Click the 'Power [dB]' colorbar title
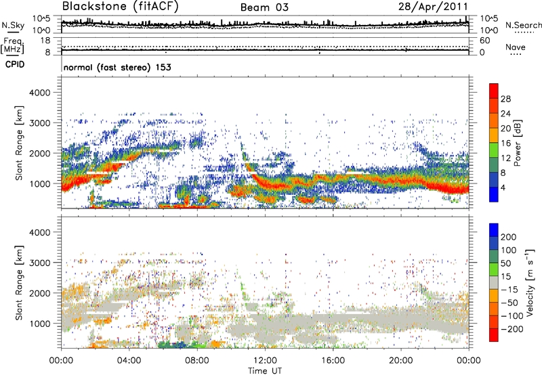 pos(517,143)
